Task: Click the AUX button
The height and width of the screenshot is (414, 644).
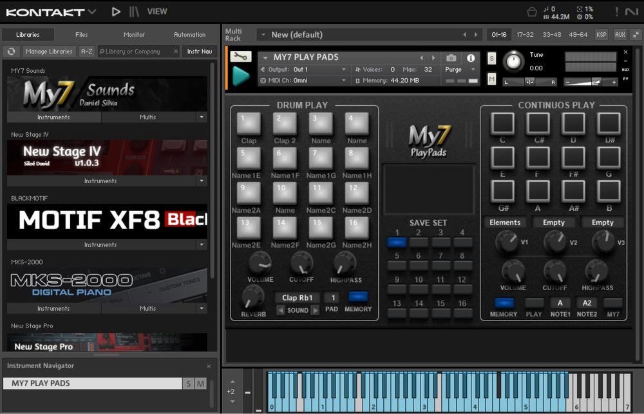Action: pos(620,35)
